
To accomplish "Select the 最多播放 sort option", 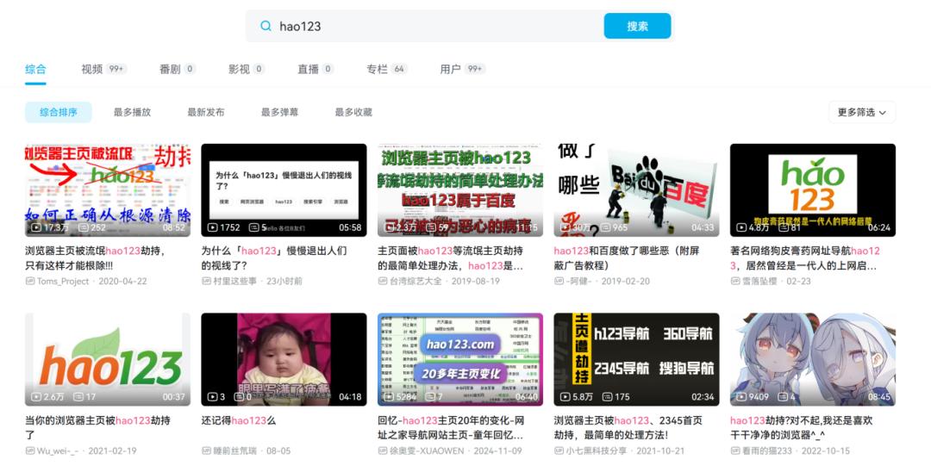I will tap(132, 112).
